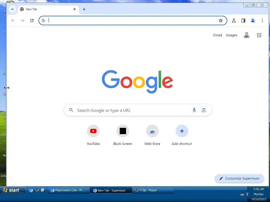
Task: Reload the page
Action: tap(32, 21)
